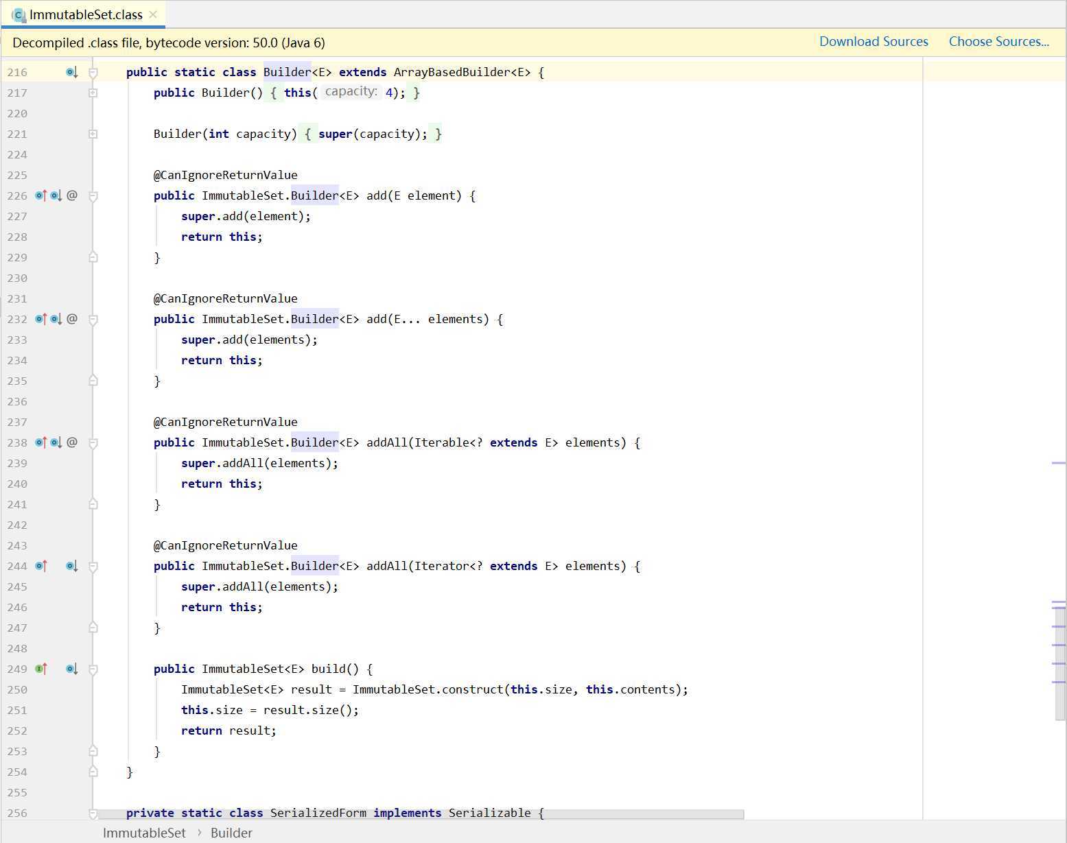1067x843 pixels.
Task: Click the @ annotation gutter icon on line 226
Action: click(x=72, y=195)
